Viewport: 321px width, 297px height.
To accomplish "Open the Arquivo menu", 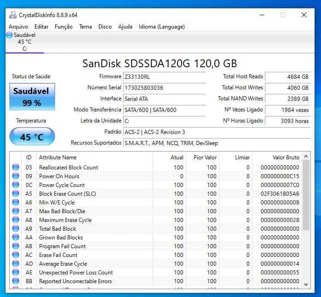I will click(18, 27).
